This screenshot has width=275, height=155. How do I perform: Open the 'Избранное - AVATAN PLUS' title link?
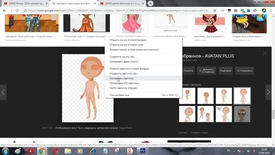(208, 56)
